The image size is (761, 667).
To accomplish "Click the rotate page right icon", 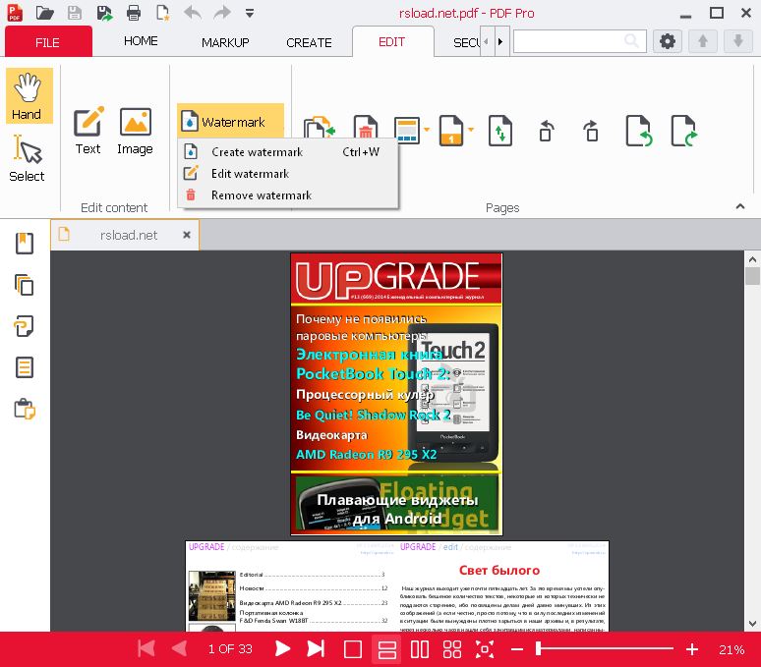I will coord(591,131).
